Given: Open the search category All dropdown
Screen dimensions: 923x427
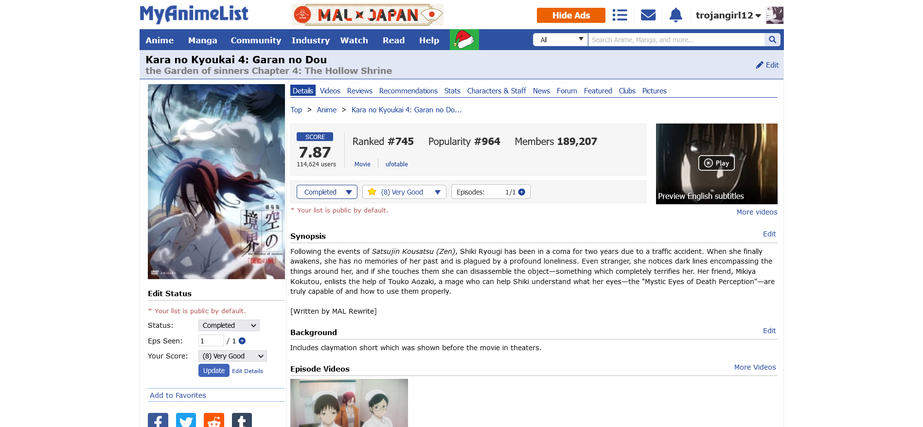Looking at the screenshot, I should [x=561, y=40].
